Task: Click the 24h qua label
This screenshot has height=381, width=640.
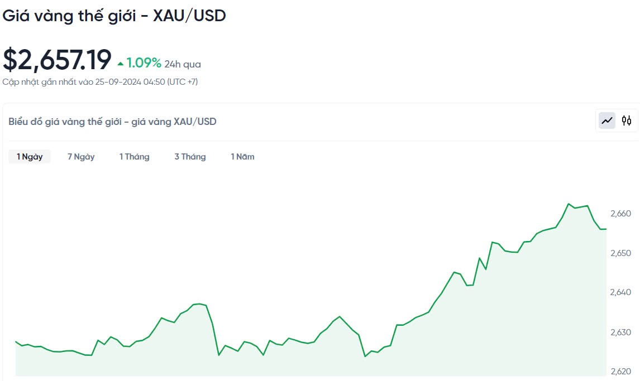Action: coord(183,64)
